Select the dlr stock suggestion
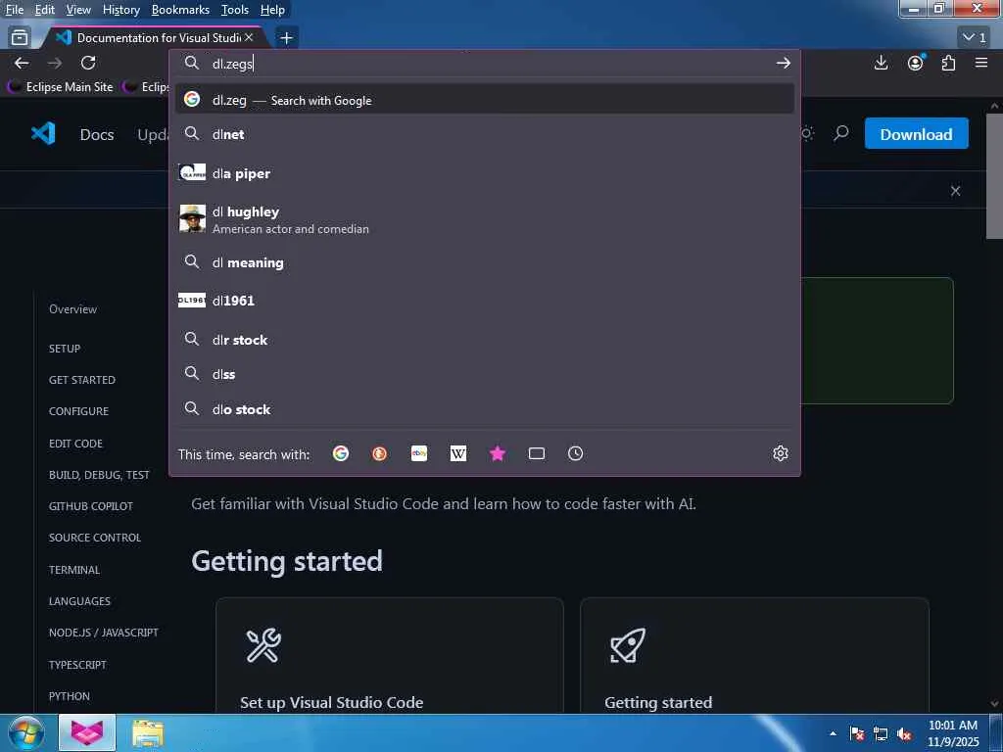The height and width of the screenshot is (752, 1003). pos(484,340)
